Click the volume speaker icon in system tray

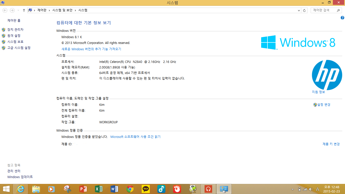click(310, 189)
